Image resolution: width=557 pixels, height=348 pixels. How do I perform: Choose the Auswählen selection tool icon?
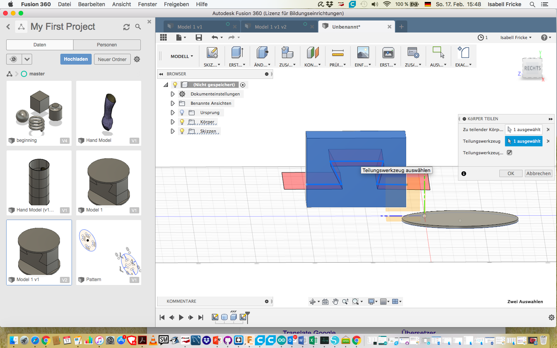click(438, 53)
